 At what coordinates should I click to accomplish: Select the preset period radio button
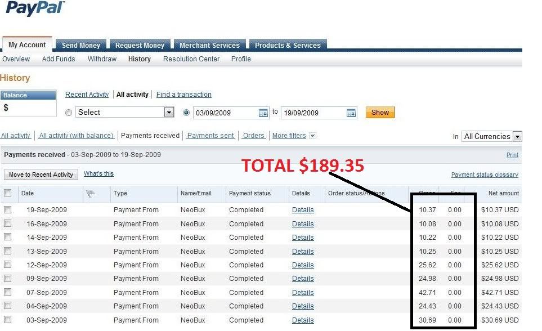click(x=69, y=113)
